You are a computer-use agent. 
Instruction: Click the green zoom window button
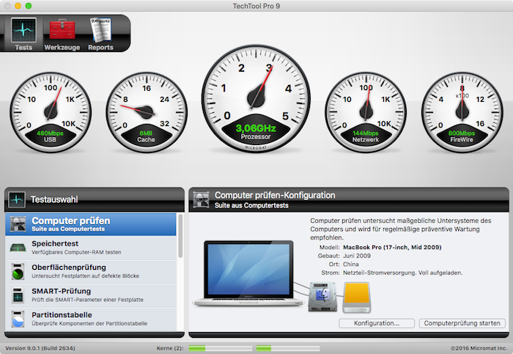pos(29,6)
